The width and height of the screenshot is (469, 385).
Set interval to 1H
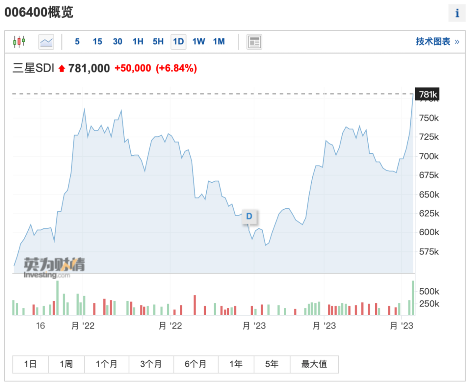coord(138,42)
